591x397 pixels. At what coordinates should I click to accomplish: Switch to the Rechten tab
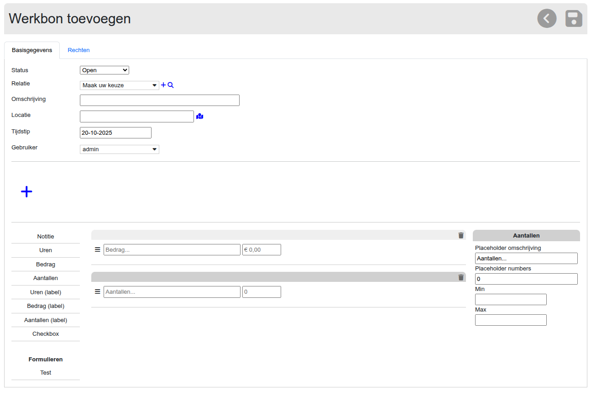pyautogui.click(x=78, y=50)
